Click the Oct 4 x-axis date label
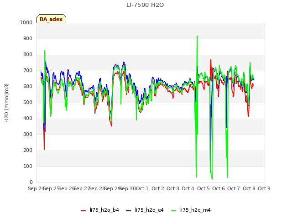 click(x=188, y=188)
